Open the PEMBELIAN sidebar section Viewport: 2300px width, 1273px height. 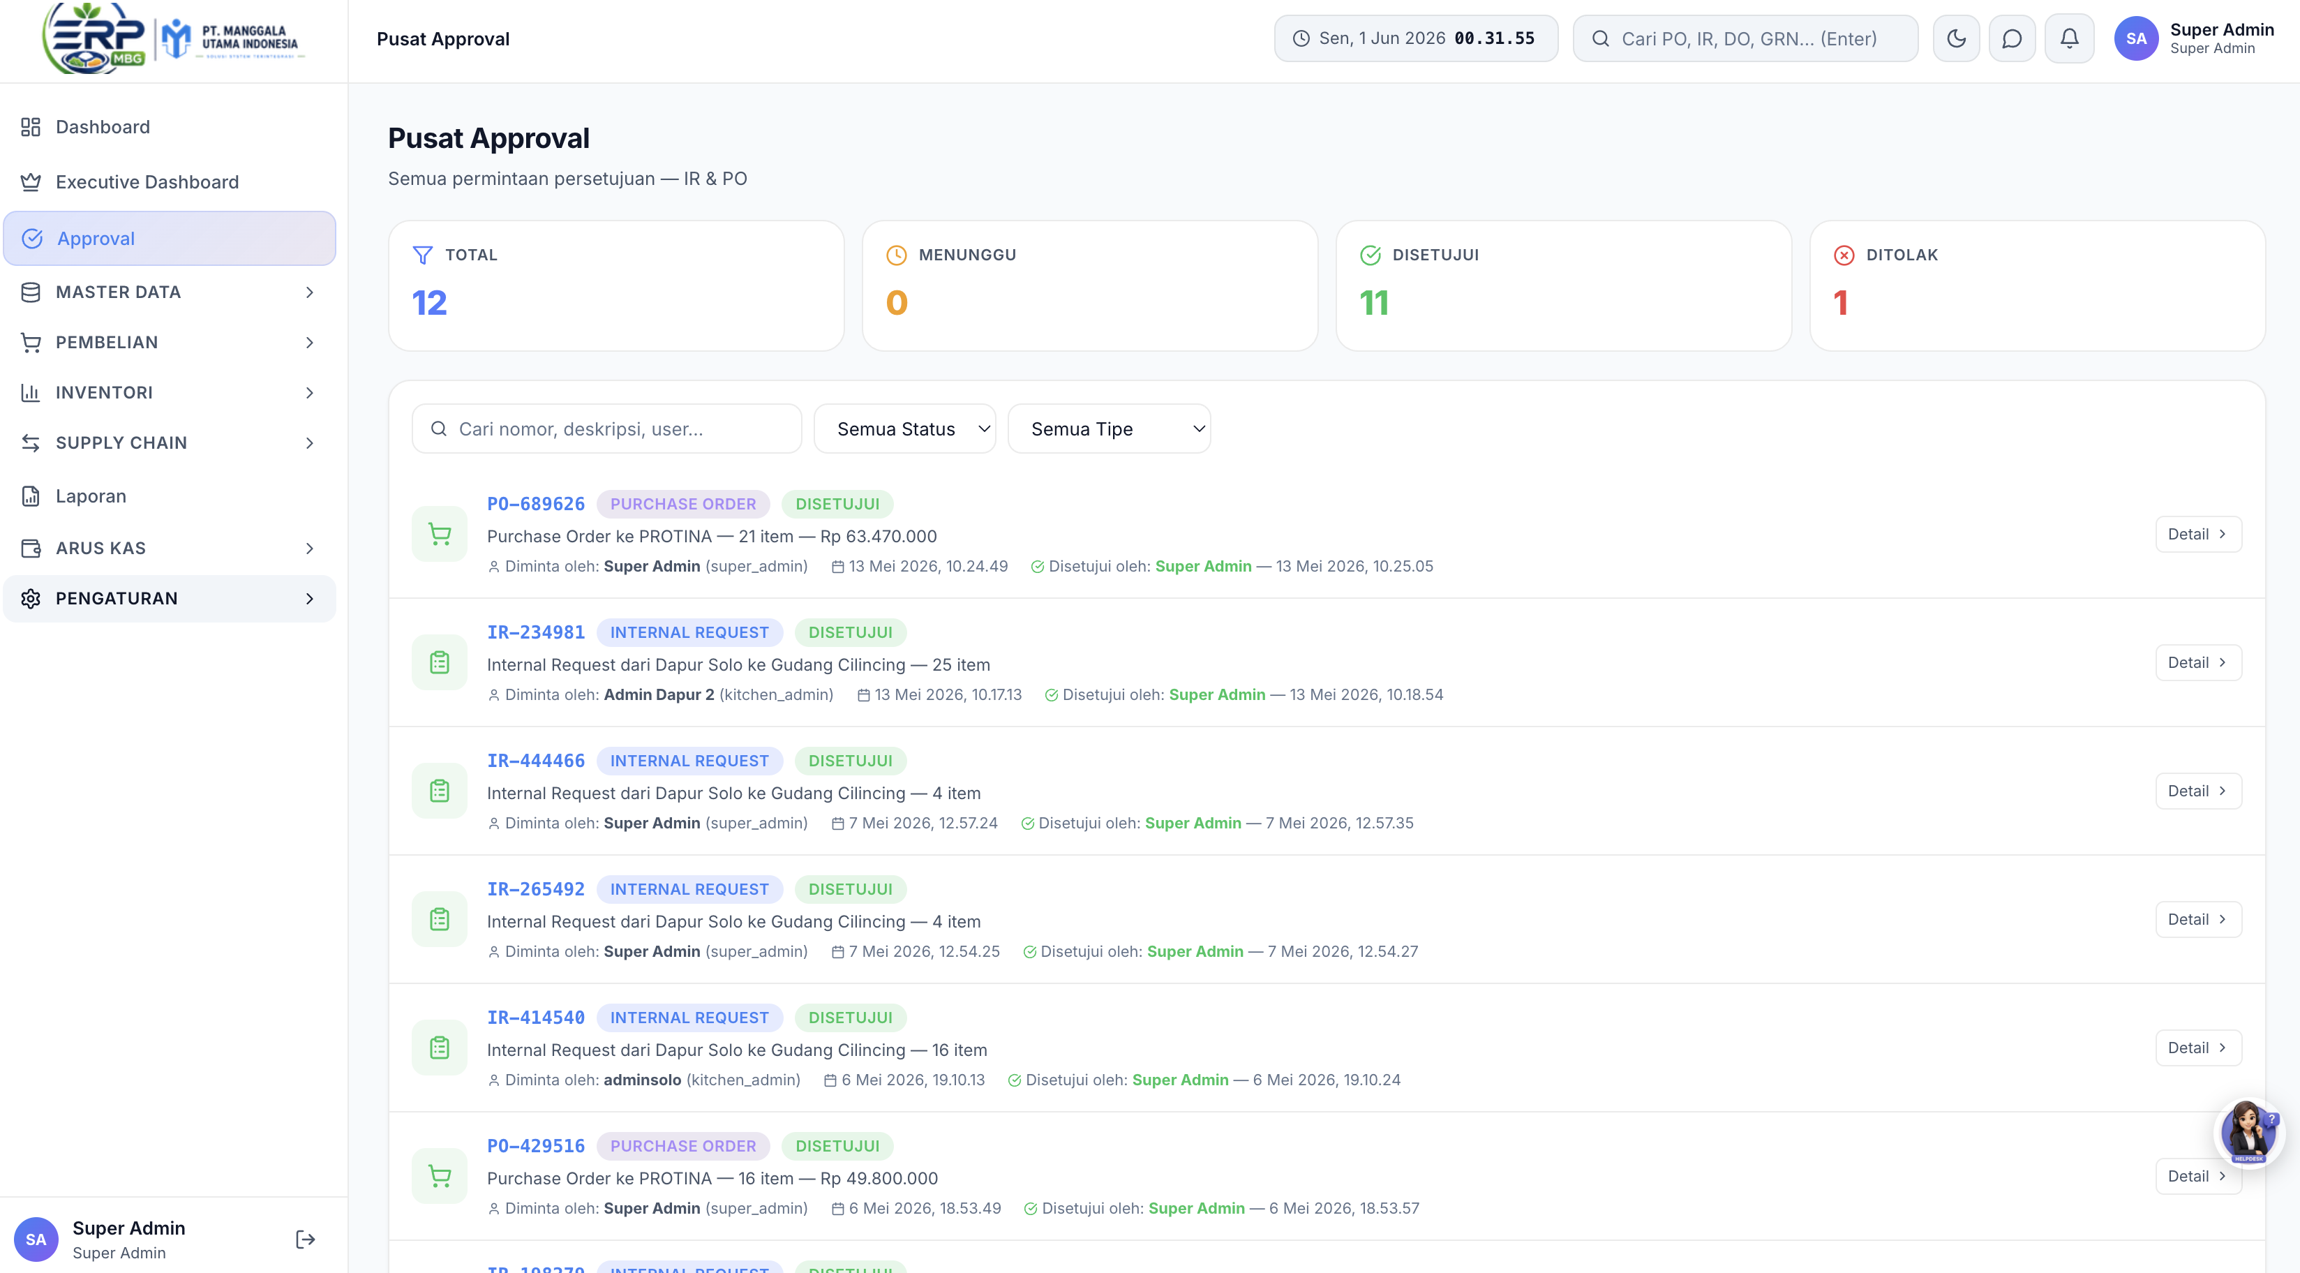click(x=170, y=343)
